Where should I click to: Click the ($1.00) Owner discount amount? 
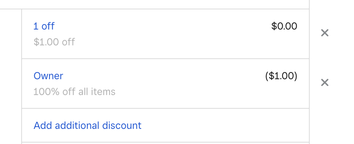[x=281, y=76]
